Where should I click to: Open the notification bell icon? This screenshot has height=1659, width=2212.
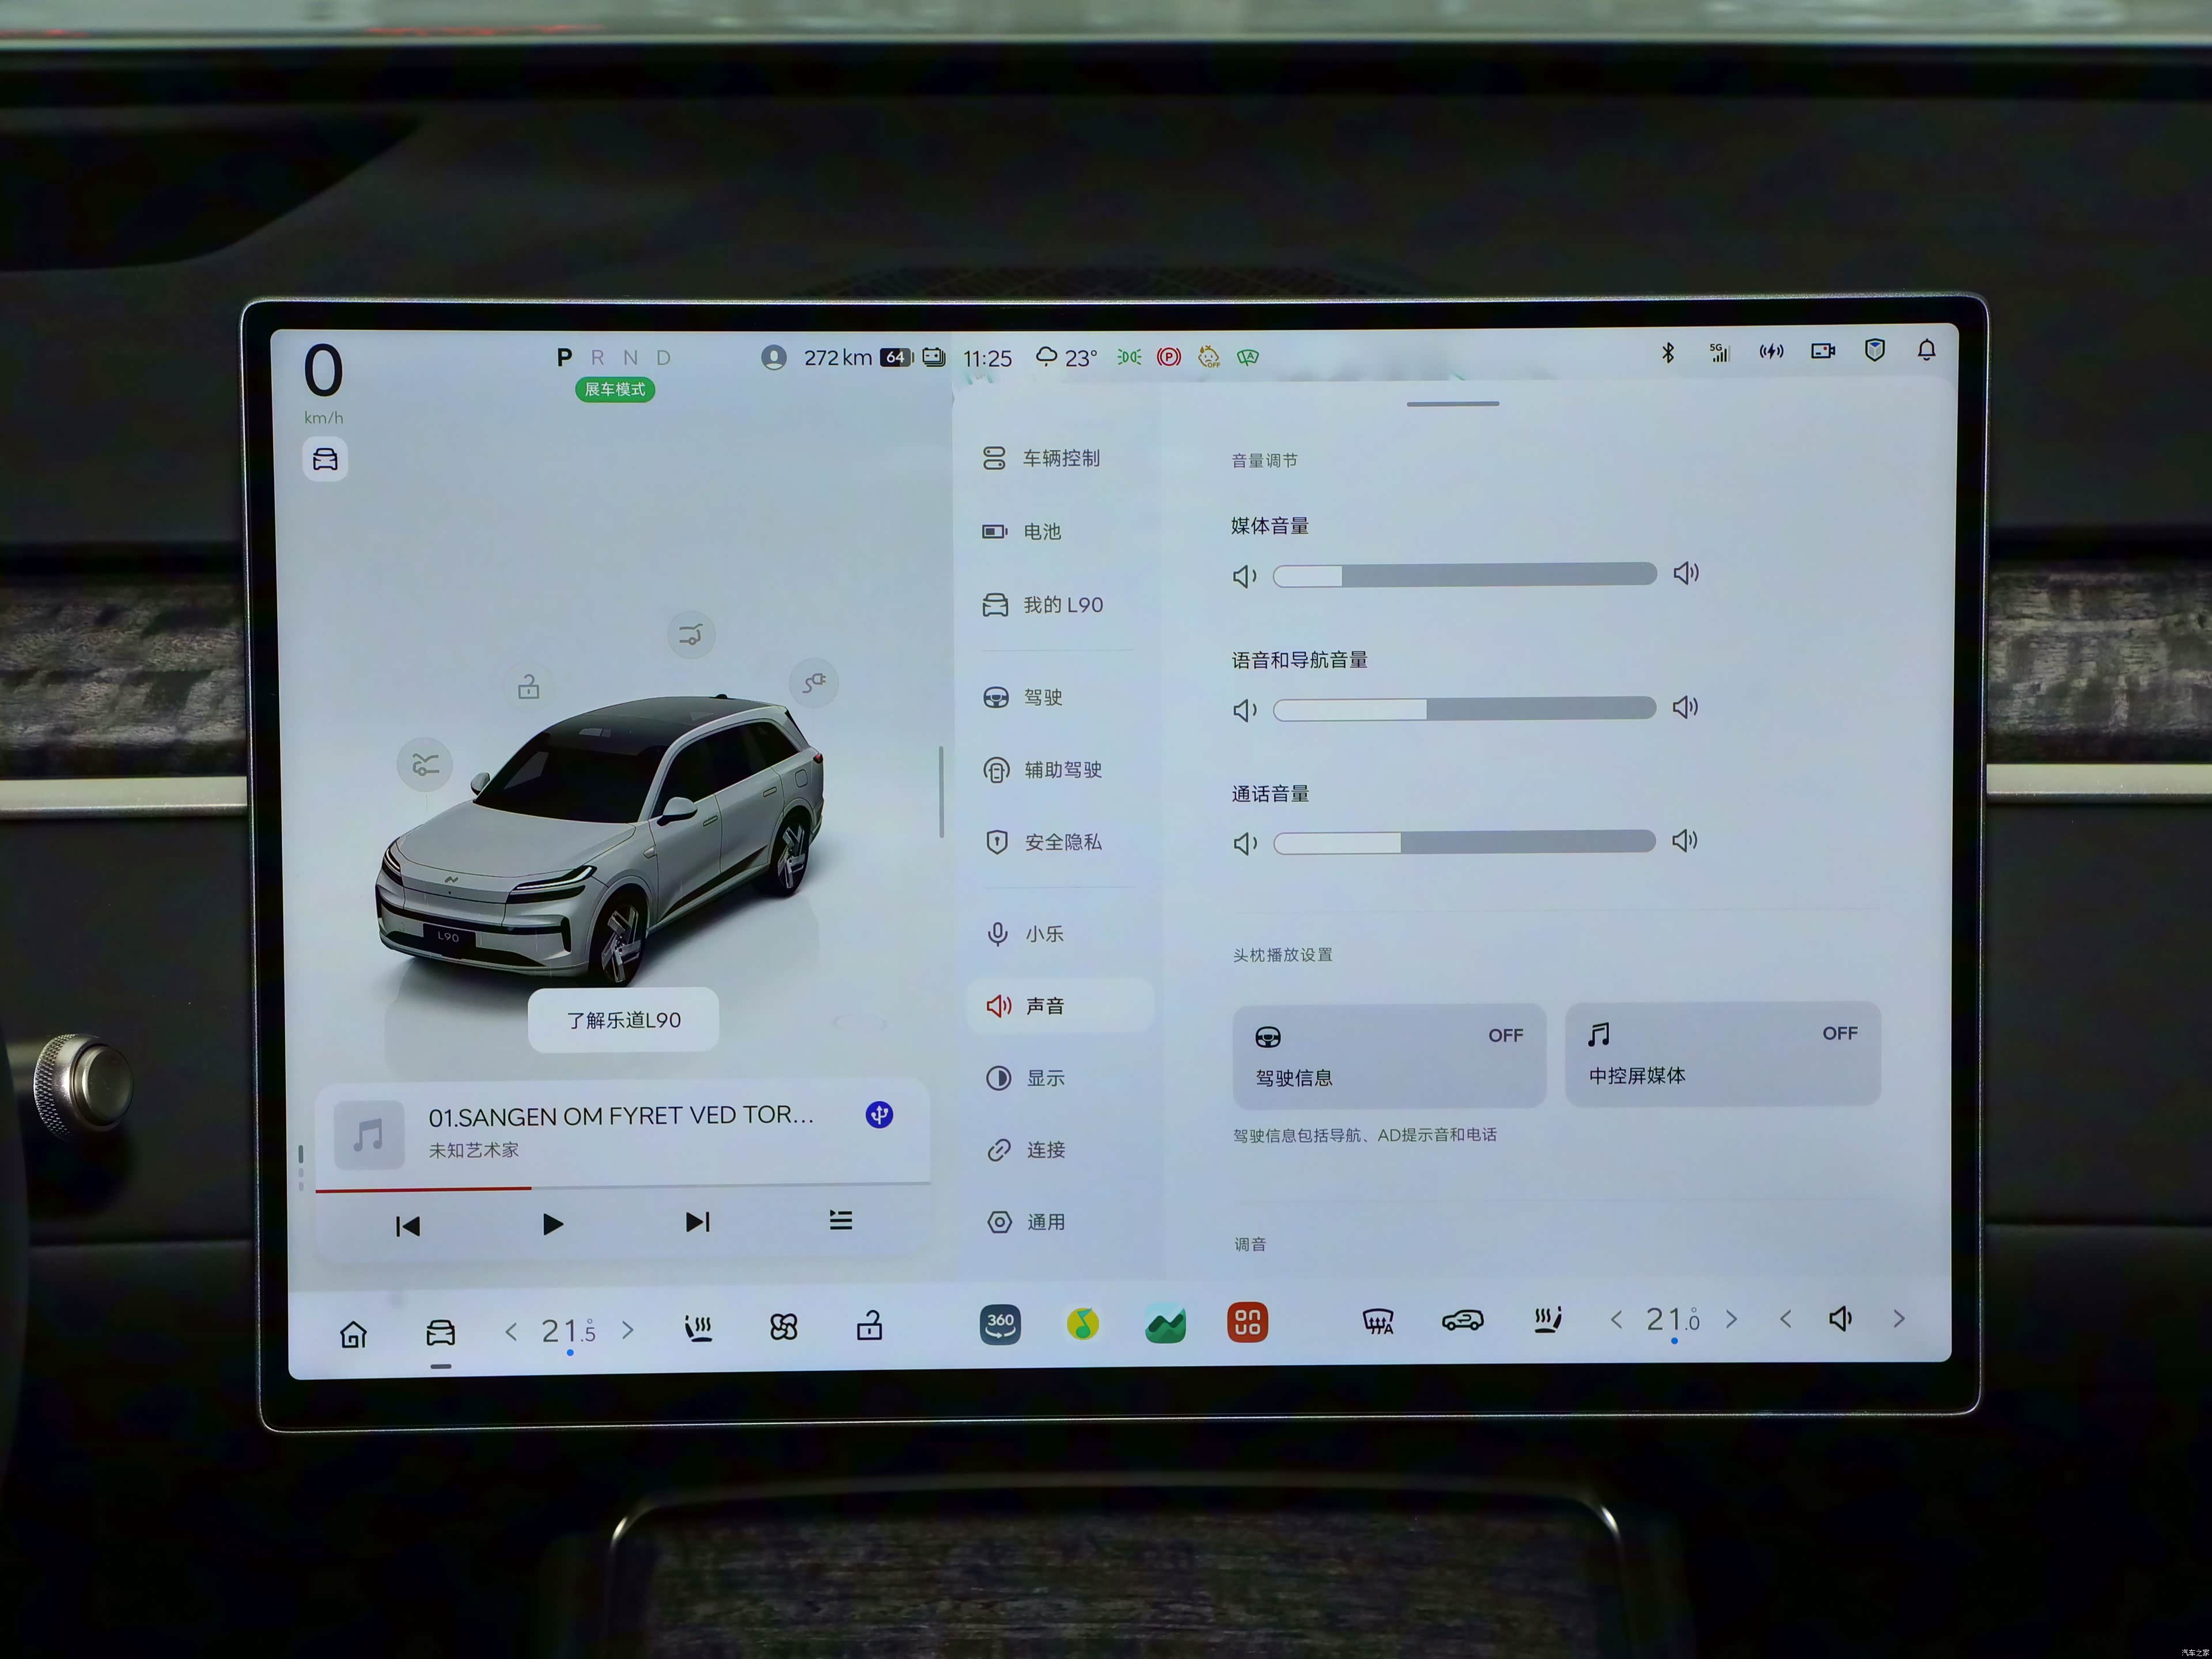coord(1926,350)
